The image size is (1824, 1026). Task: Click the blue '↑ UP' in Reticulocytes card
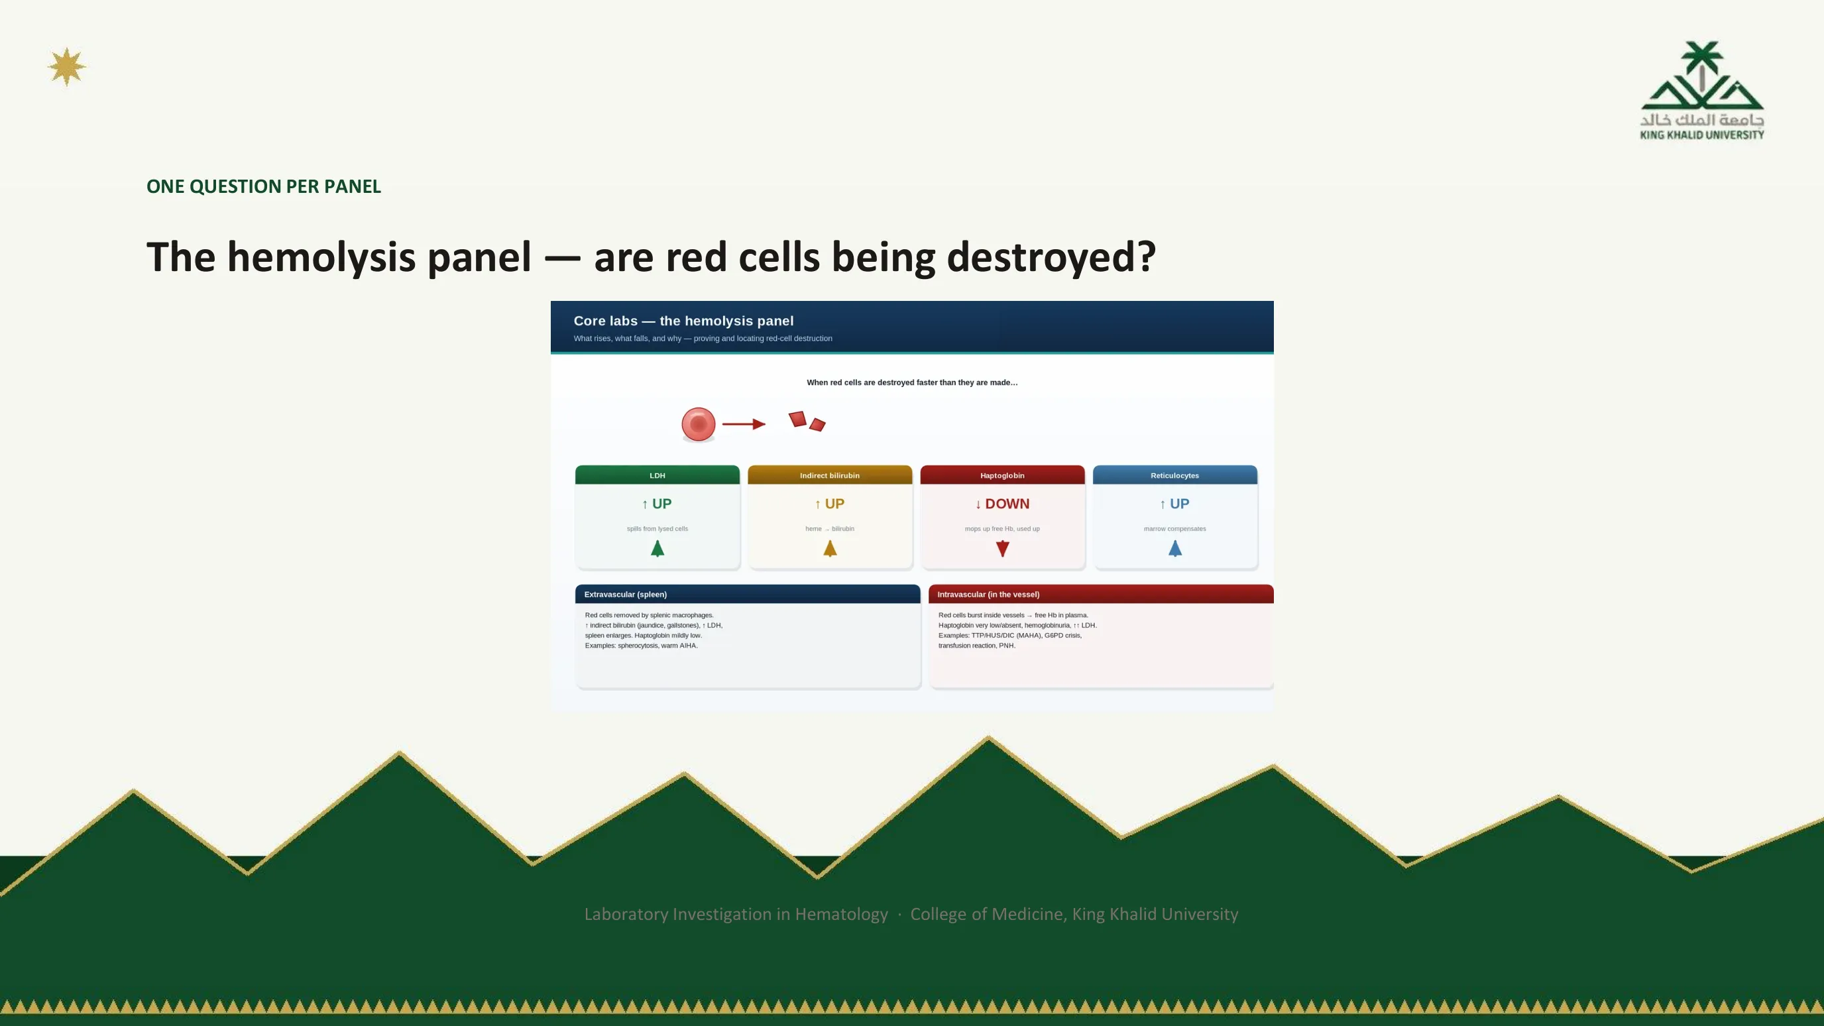point(1174,504)
